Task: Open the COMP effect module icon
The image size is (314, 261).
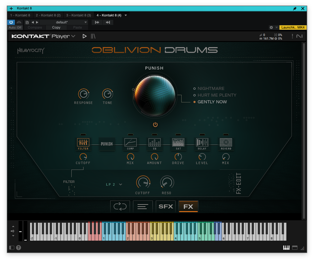Action: [130, 143]
